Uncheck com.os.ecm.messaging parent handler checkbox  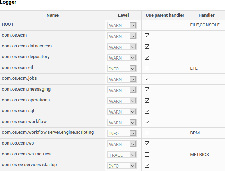[x=147, y=90]
